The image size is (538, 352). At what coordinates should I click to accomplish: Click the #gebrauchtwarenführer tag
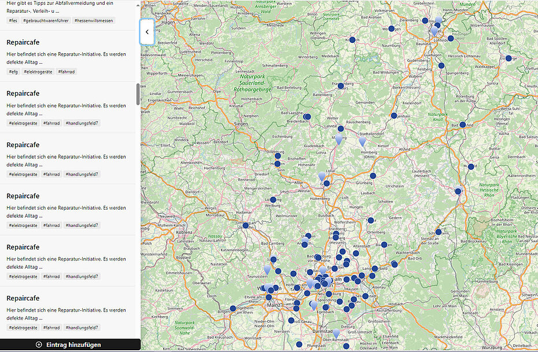(46, 21)
